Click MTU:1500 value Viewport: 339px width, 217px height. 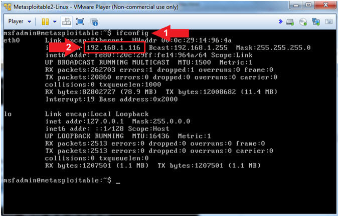[x=194, y=62]
